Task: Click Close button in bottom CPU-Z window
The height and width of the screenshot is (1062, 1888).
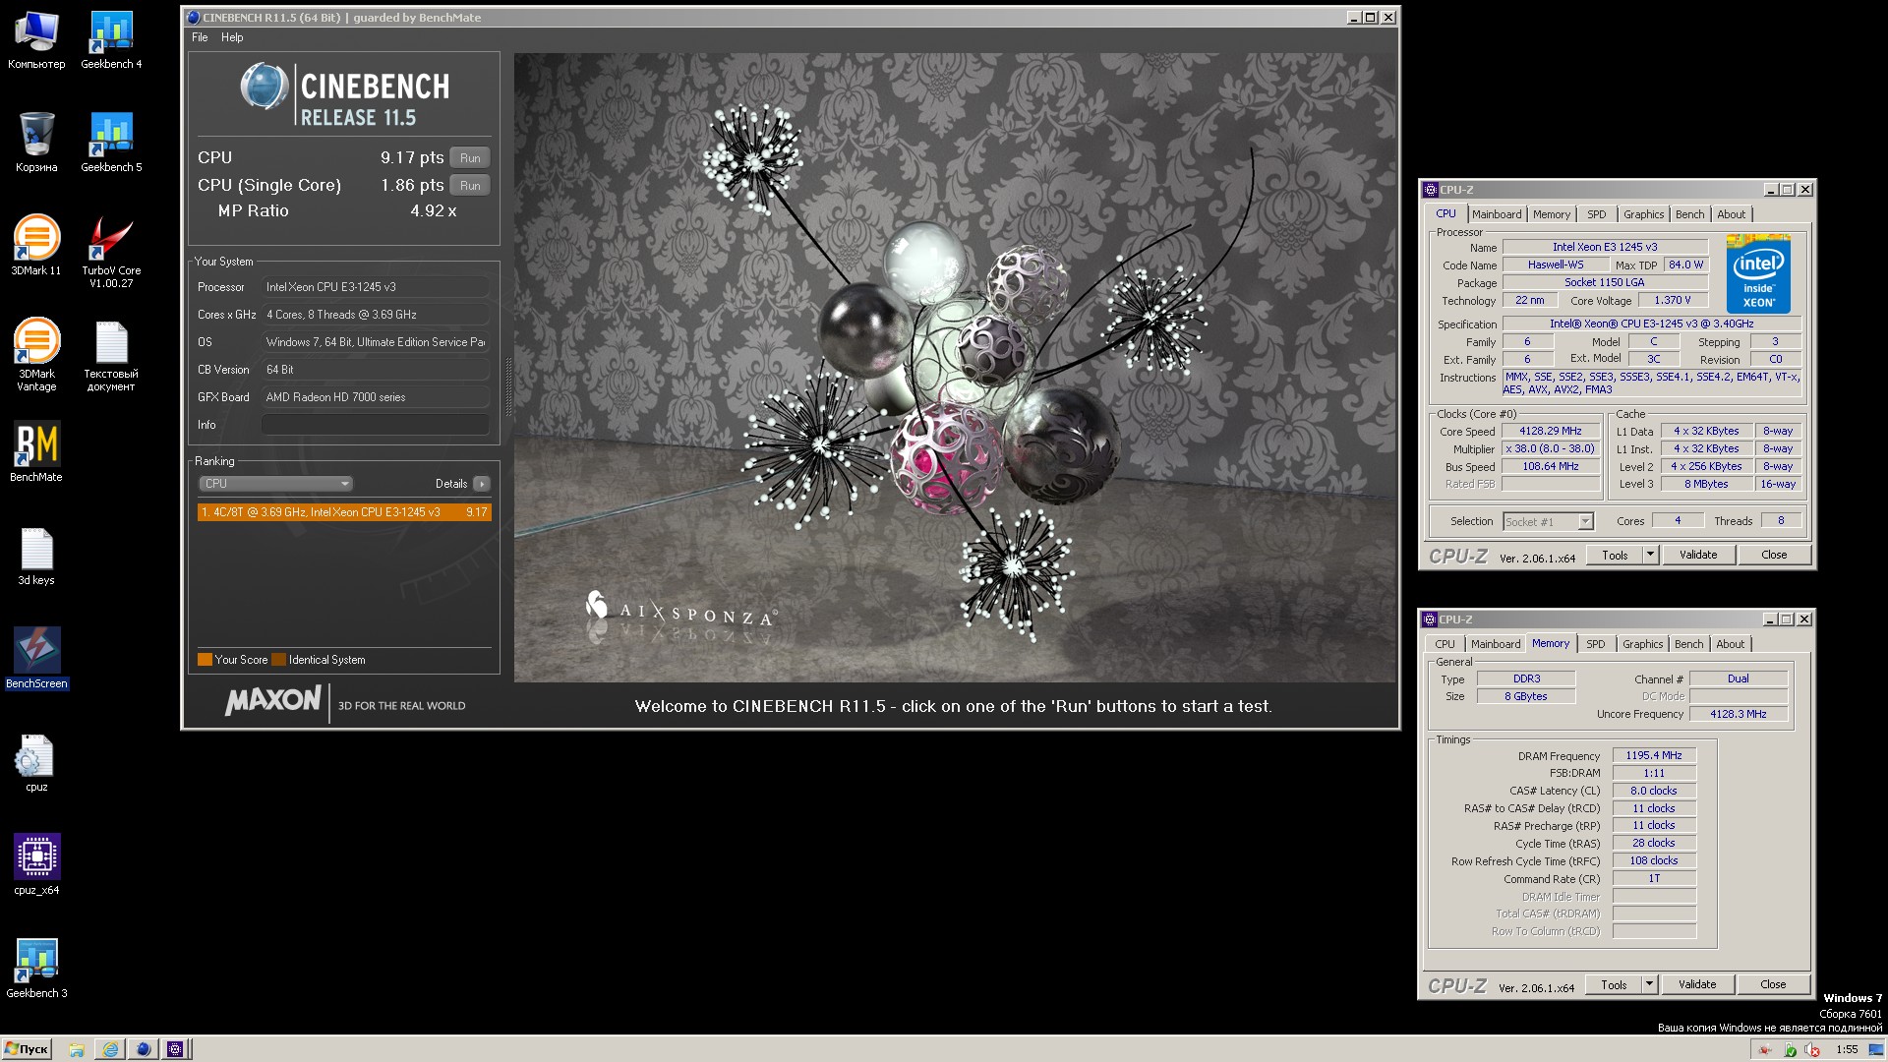Action: tap(1773, 985)
